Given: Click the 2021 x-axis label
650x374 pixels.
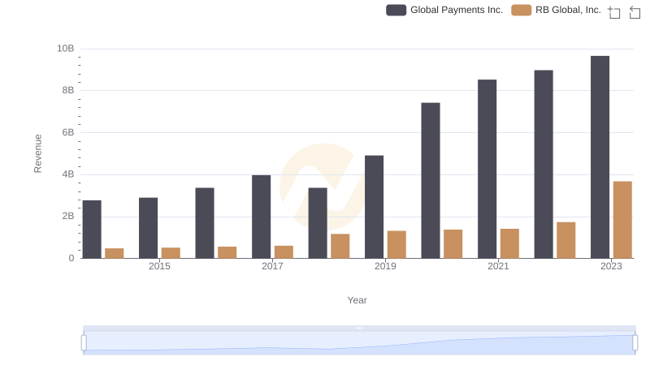Looking at the screenshot, I should 498,266.
